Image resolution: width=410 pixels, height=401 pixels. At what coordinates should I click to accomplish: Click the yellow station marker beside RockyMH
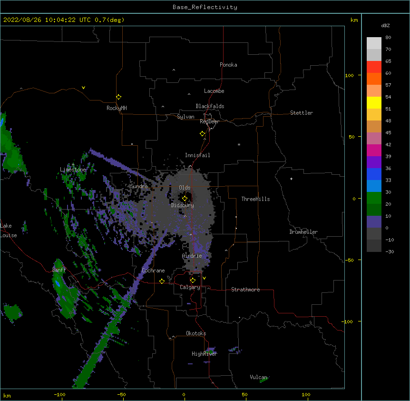coord(118,97)
